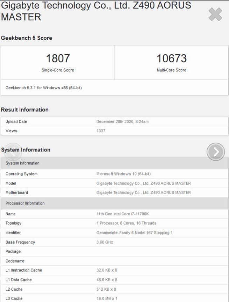Click the Views label
This screenshot has width=229, height=302.
12,131
